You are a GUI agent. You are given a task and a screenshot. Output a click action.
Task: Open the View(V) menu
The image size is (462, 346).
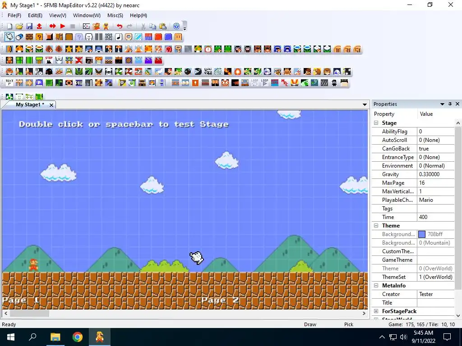tap(57, 15)
